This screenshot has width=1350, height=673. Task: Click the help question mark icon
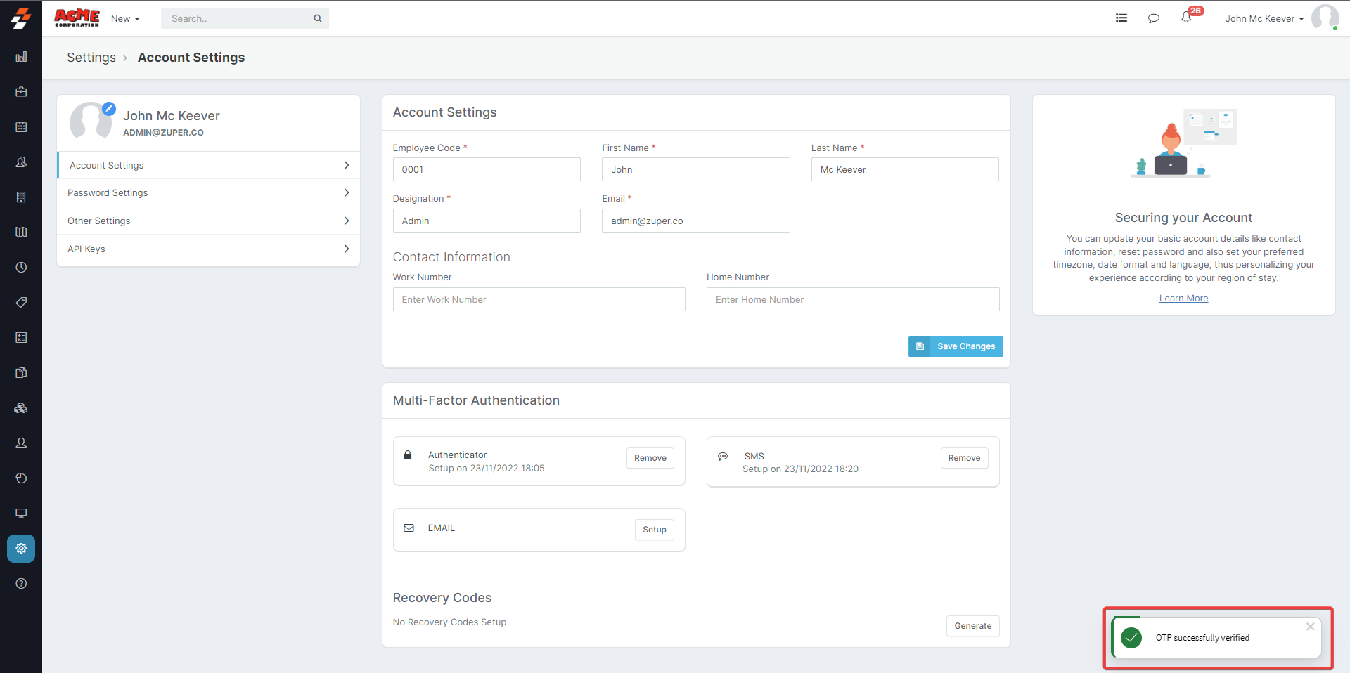(x=21, y=584)
